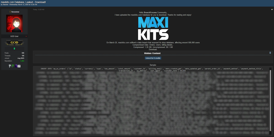Click the fesome author link in thread byline

[x=5, y=5]
